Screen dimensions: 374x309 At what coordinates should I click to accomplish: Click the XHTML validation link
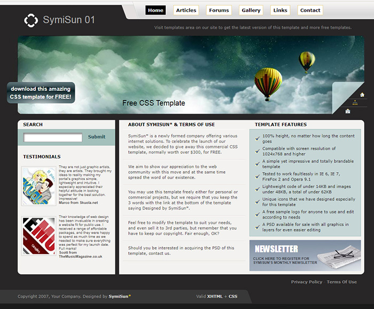click(215, 296)
